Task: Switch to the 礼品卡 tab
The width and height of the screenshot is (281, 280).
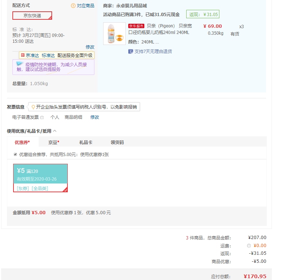Action: click(x=86, y=143)
